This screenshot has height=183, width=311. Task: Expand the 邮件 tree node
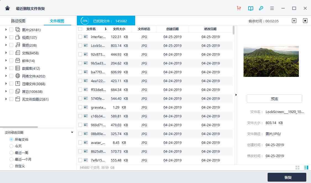(x=6, y=60)
